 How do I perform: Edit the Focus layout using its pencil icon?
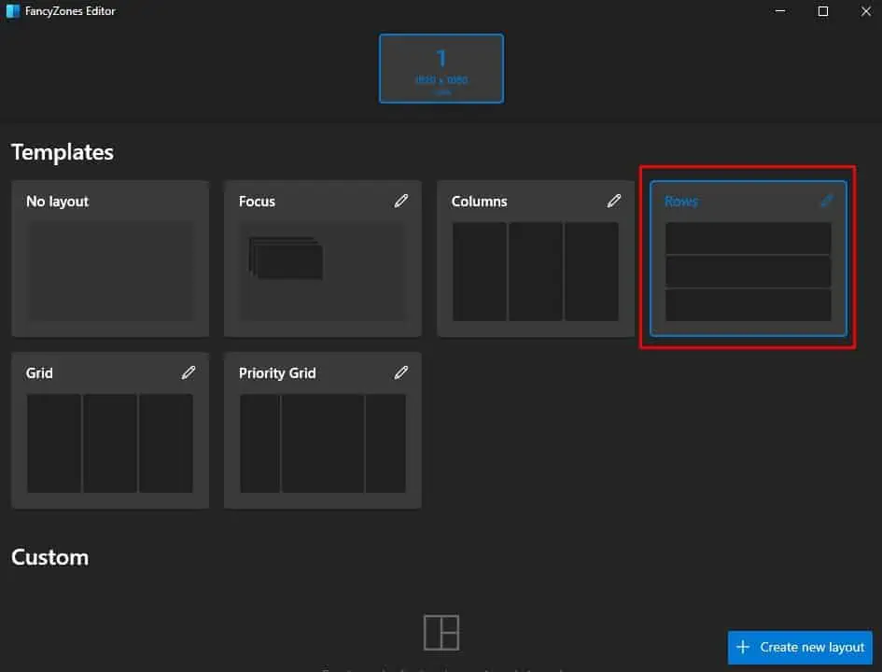401,201
